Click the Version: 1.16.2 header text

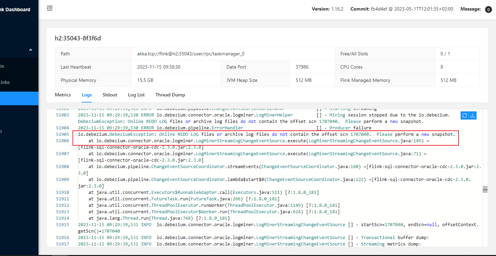[x=327, y=9]
